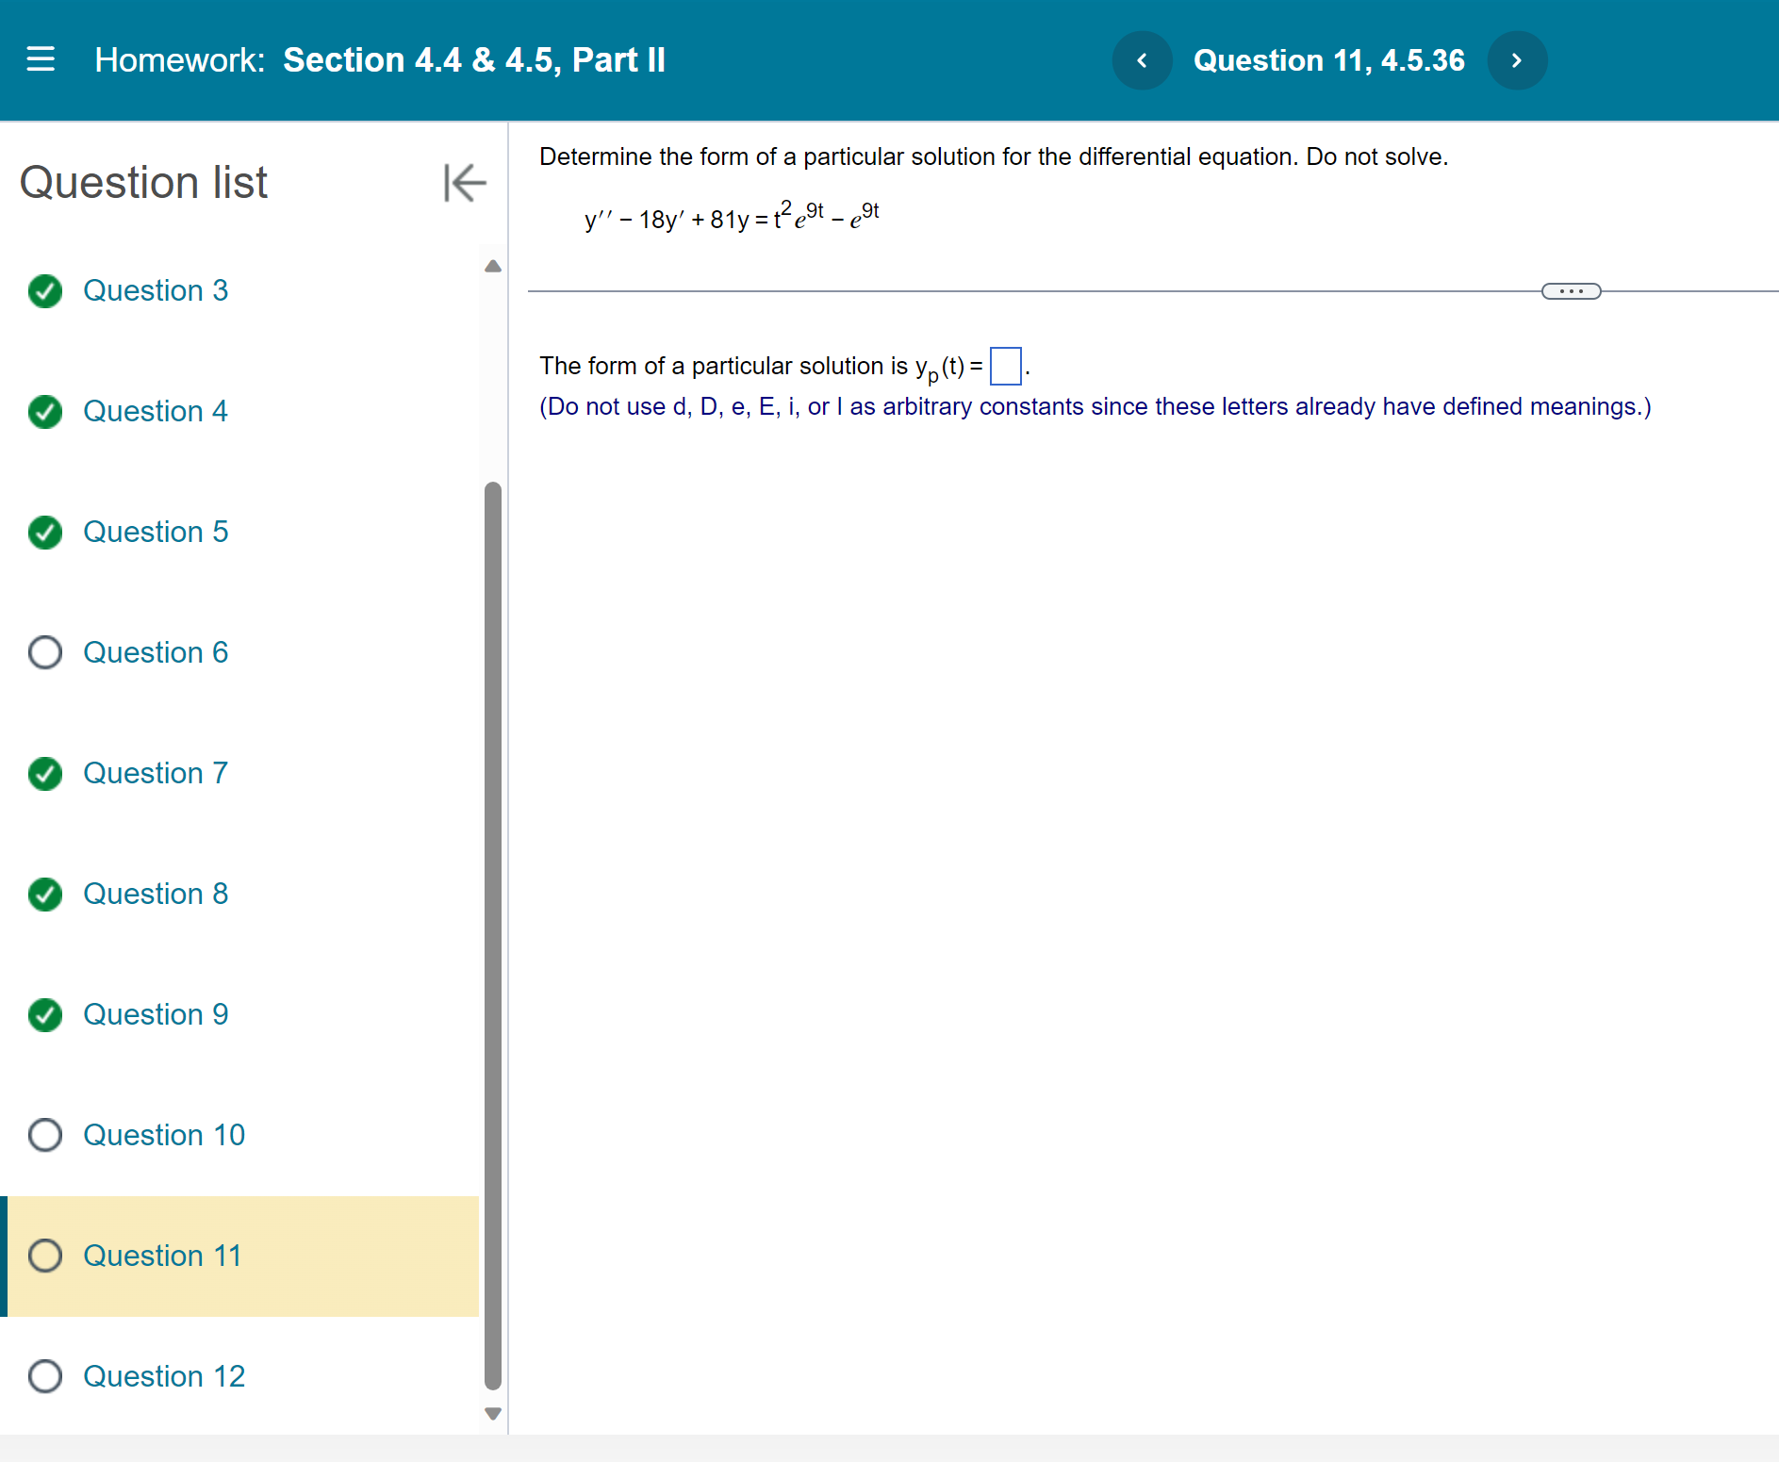Viewport: 1779px width, 1462px height.
Task: Click the Homework: Section 4.4 & 4.5 title
Action: pyautogui.click(x=381, y=59)
